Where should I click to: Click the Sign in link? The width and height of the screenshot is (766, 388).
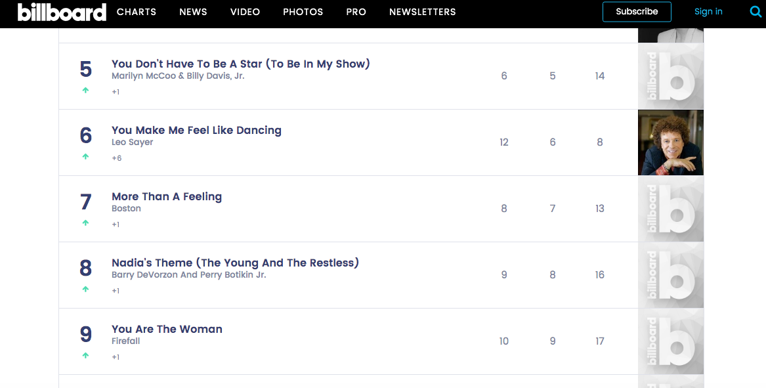[x=708, y=12]
